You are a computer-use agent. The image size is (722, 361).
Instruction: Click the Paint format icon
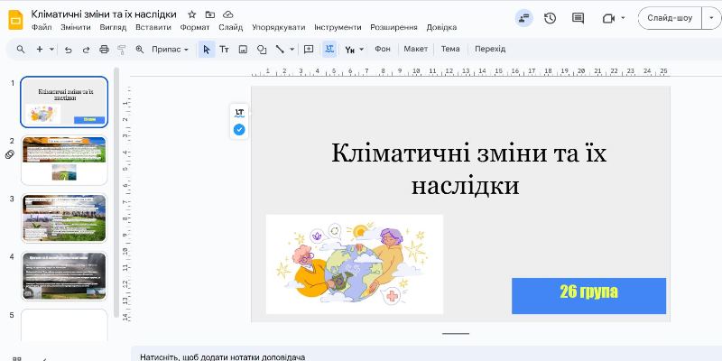(x=121, y=49)
